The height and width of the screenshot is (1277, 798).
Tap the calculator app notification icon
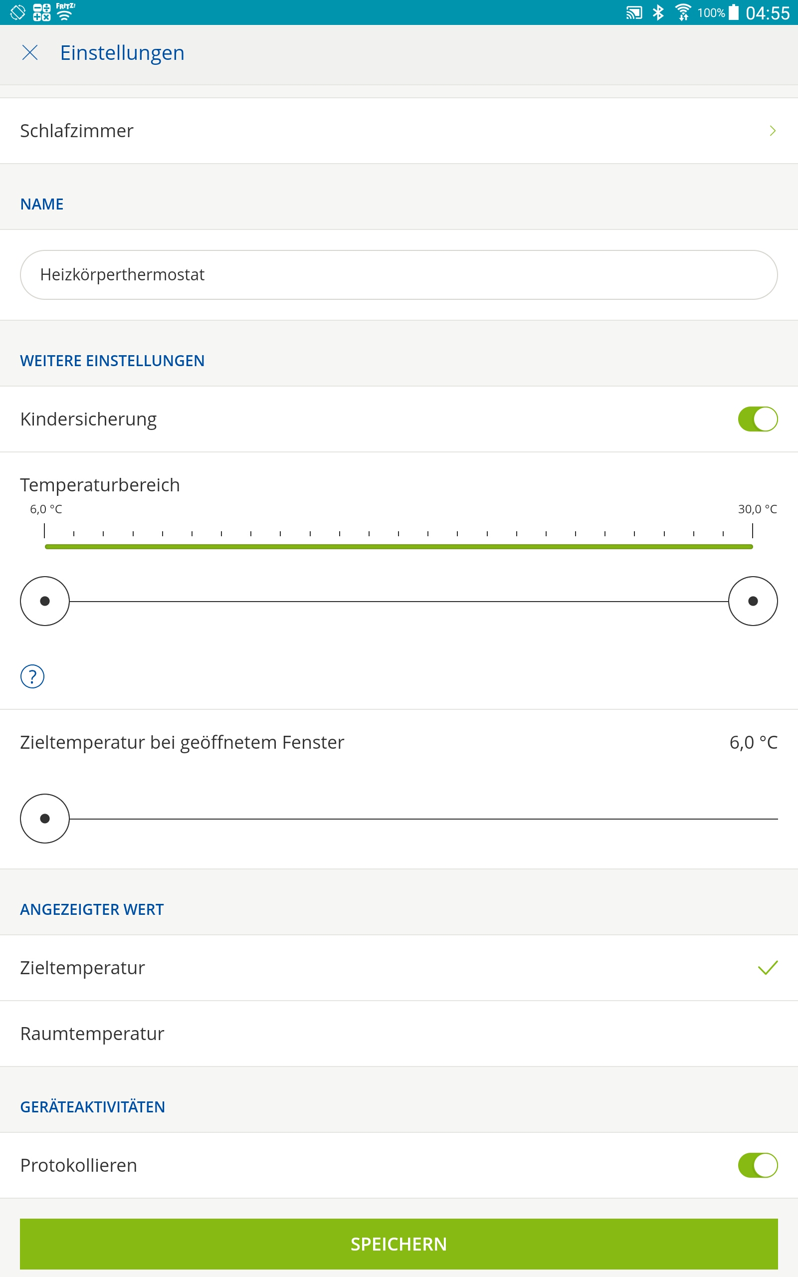pos(42,12)
